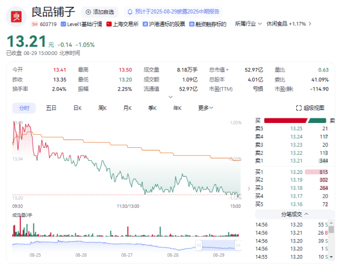Click the 融资融券标的 tag icon
The height and width of the screenshot is (268, 340).
[192, 24]
